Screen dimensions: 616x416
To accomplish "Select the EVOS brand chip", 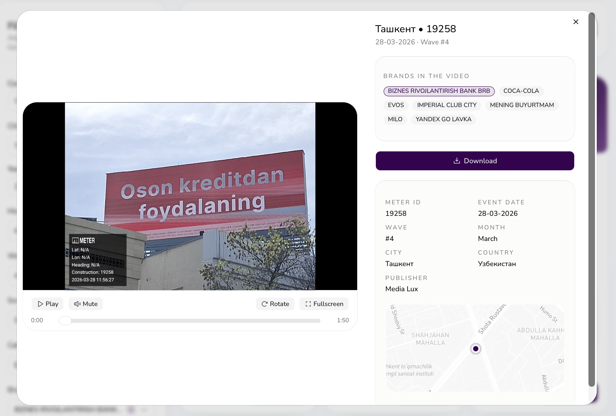I will click(x=396, y=105).
